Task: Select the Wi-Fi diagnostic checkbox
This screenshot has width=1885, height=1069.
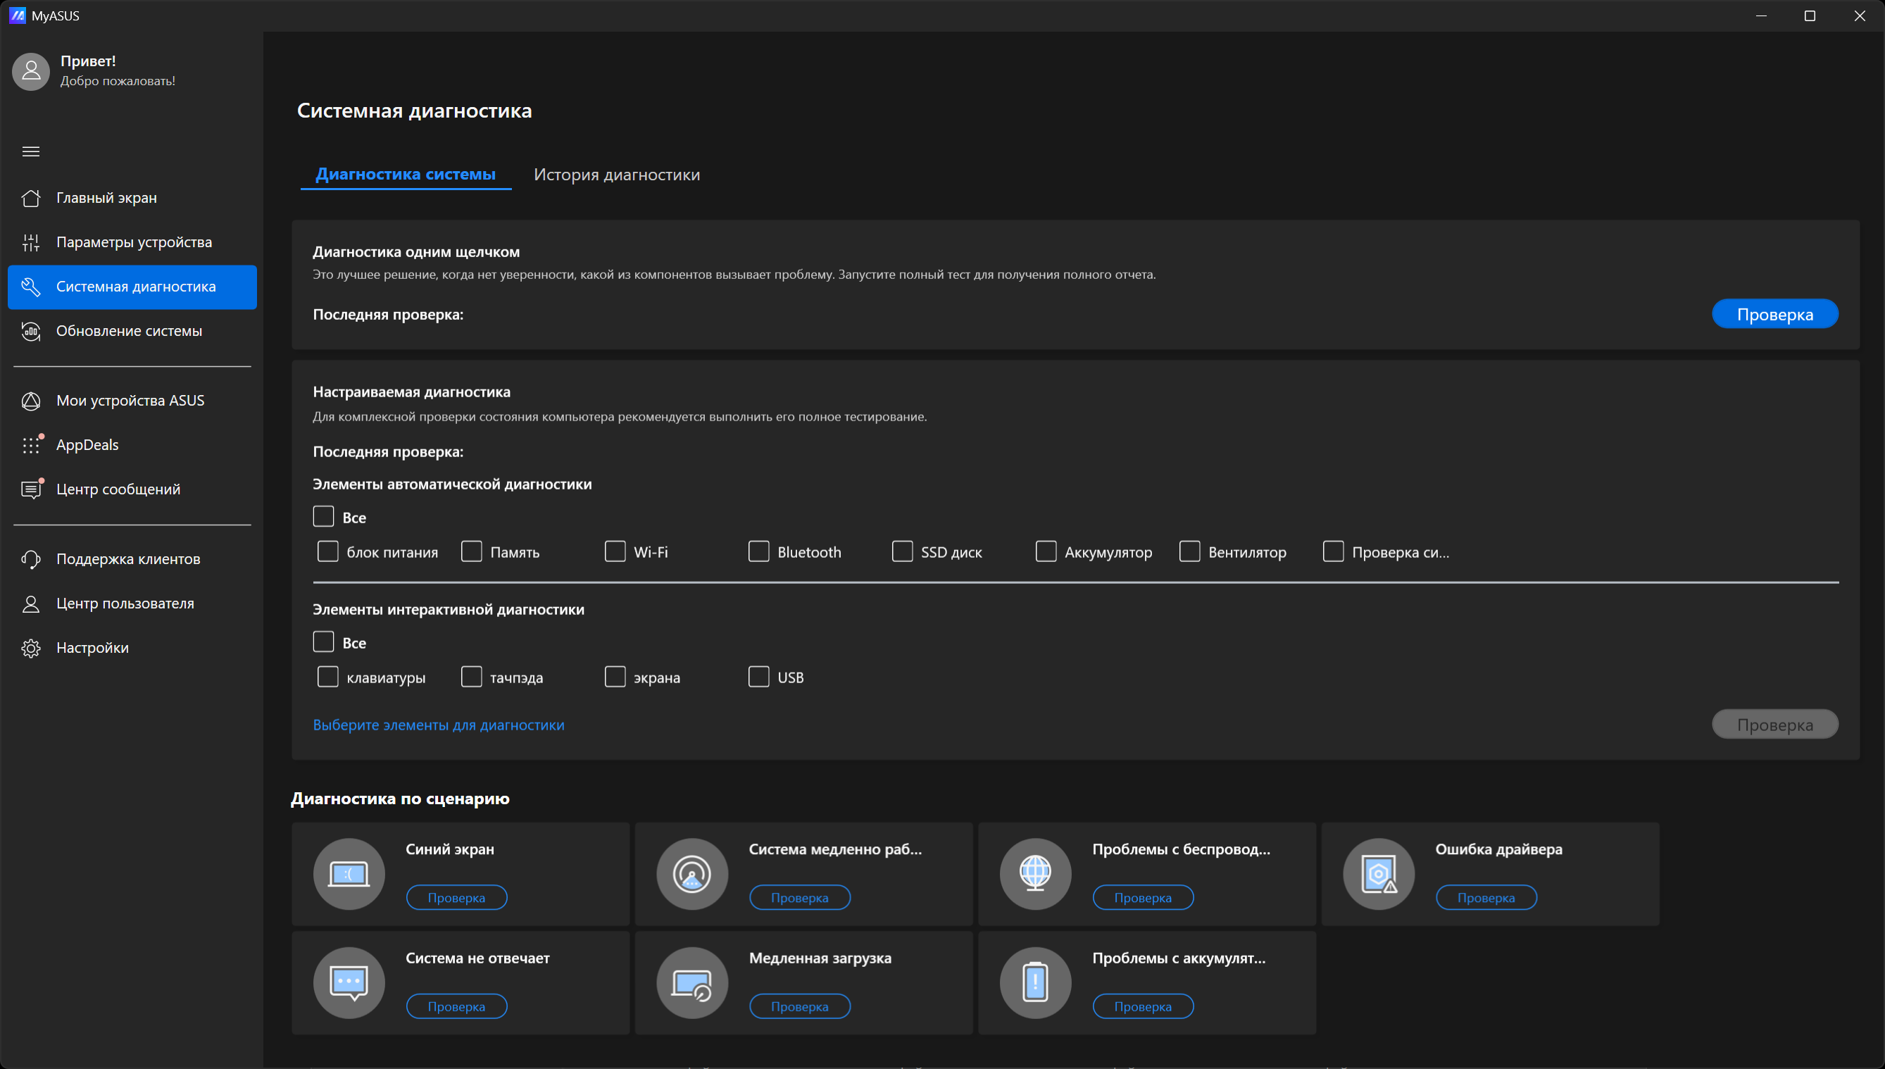Action: tap(615, 551)
